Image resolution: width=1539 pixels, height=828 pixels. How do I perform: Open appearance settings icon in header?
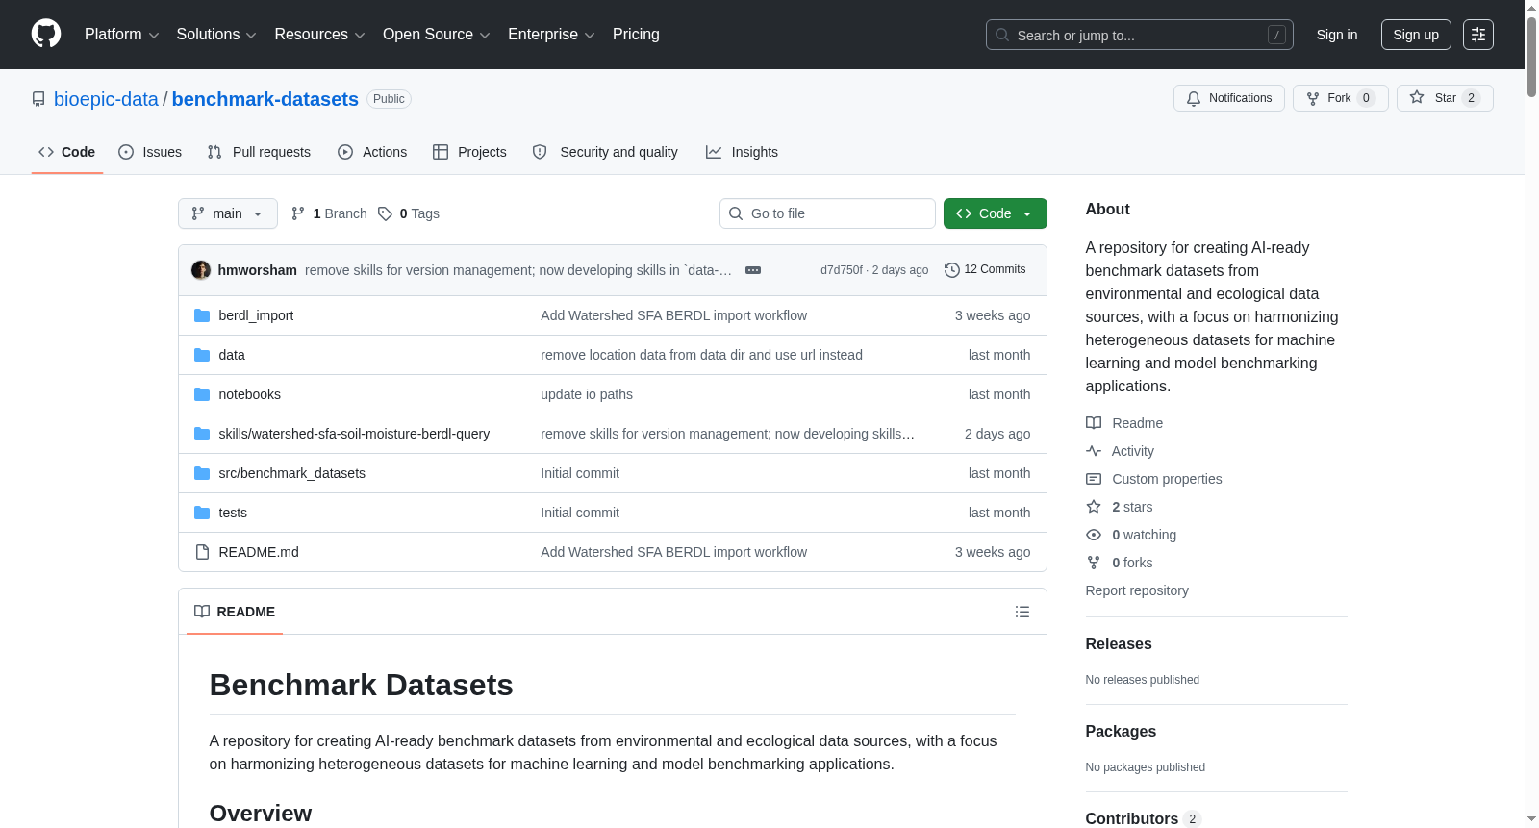click(x=1478, y=35)
